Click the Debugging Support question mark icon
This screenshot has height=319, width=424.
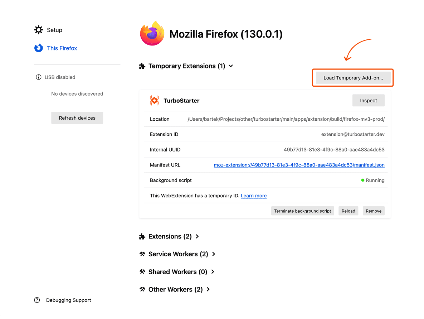[37, 300]
